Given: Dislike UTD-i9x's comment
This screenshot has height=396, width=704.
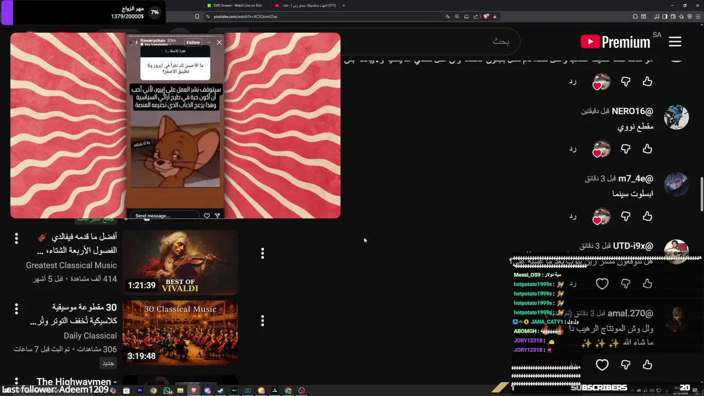Looking at the screenshot, I should pos(625,283).
